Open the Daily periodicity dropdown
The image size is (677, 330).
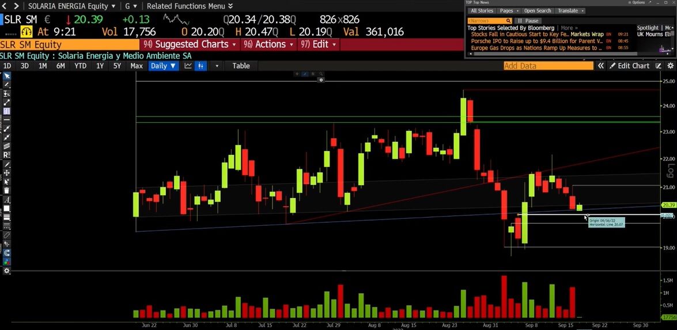point(163,66)
